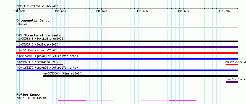Screen dimensions: 246x104
Task: Click the magenta MKLN1 gene line
Action: (x=127, y=101)
